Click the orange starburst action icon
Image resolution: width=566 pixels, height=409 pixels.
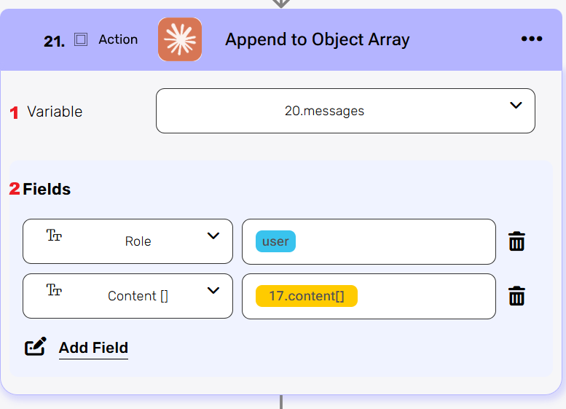(x=180, y=39)
